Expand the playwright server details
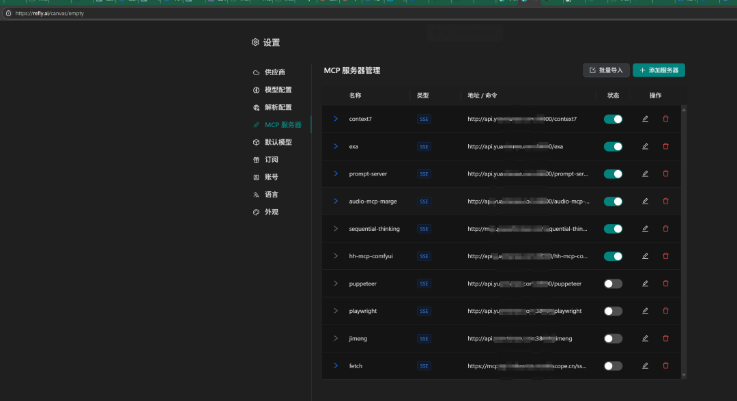 tap(335, 311)
